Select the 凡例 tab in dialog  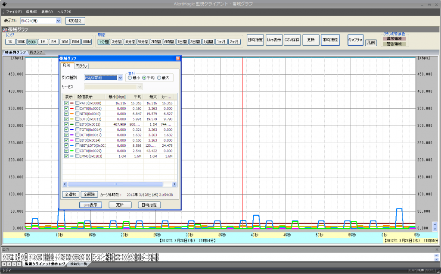[67, 66]
